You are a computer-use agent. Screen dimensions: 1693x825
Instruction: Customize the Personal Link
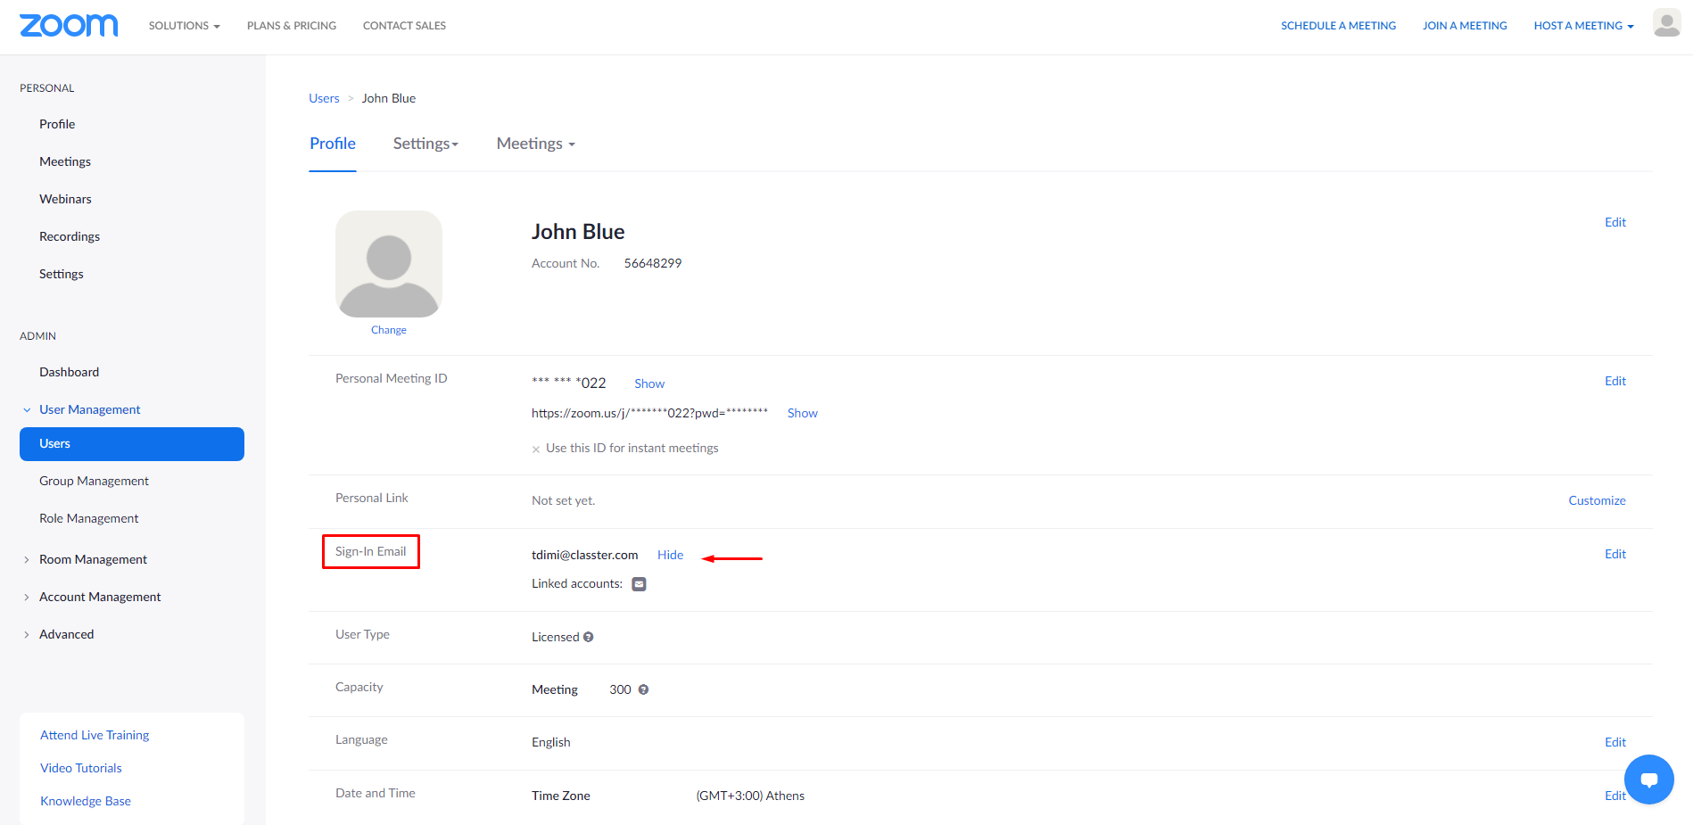1597,500
